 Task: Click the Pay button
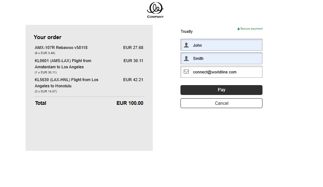coord(221,90)
